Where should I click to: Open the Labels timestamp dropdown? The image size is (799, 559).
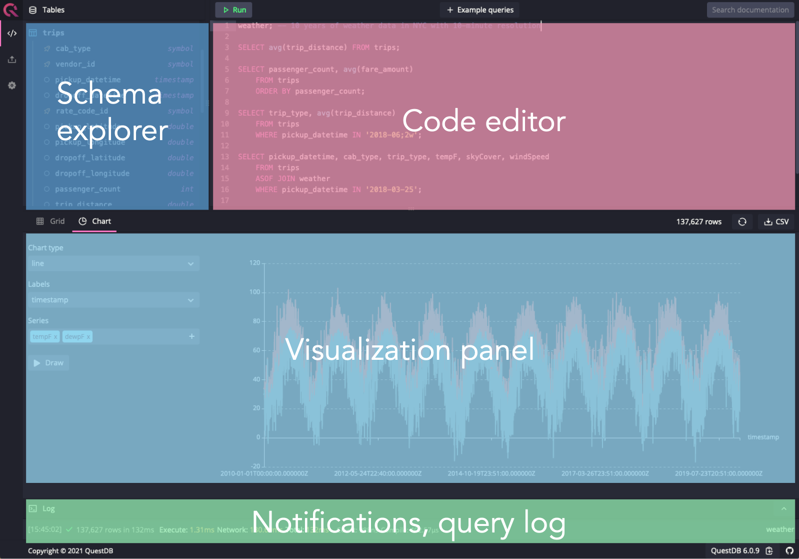point(113,300)
